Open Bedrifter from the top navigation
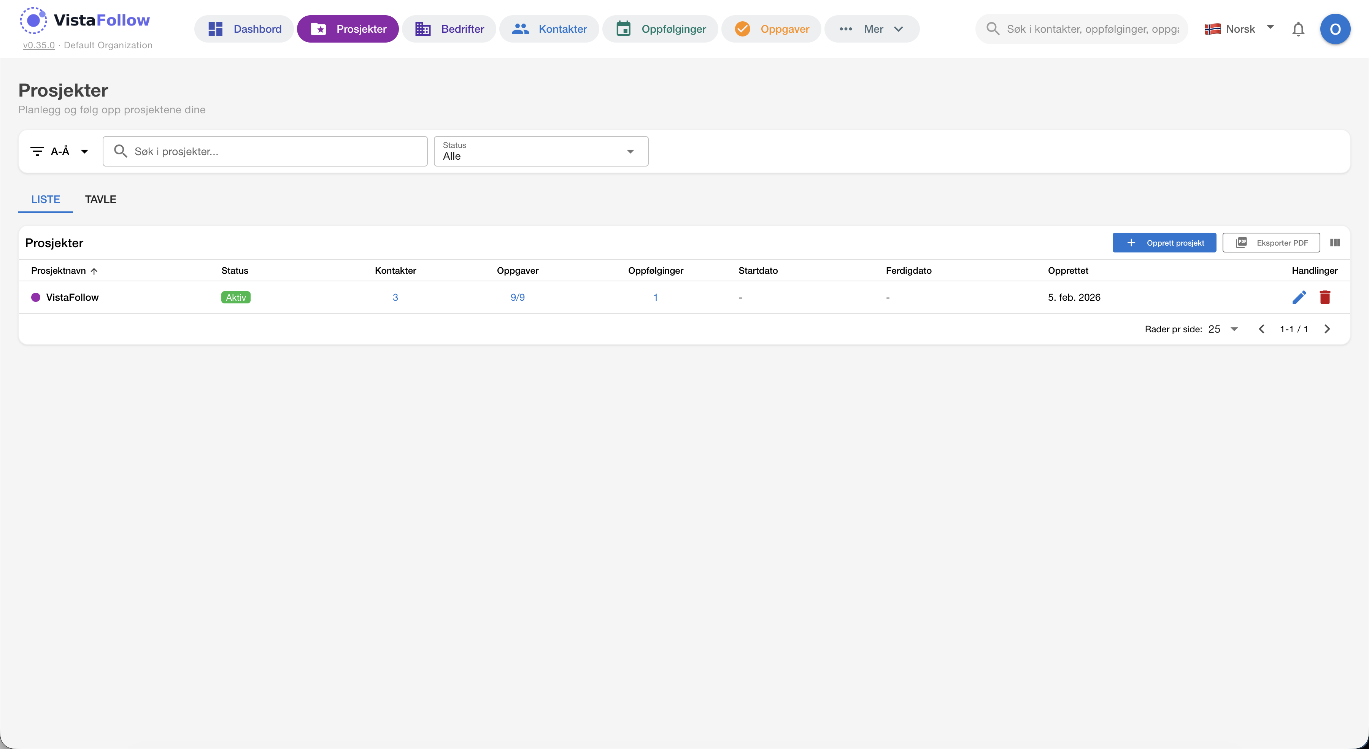This screenshot has width=1369, height=749. 449,29
